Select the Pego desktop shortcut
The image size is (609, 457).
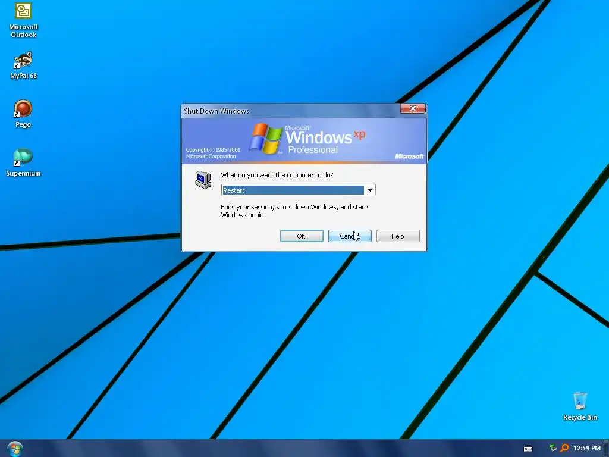click(23, 114)
